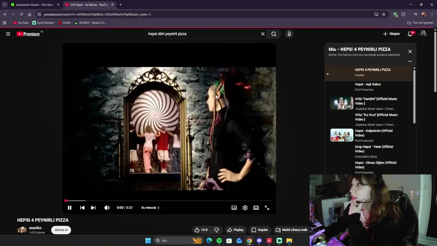Click 'Mobil cihaza indir' button

[x=292, y=230]
